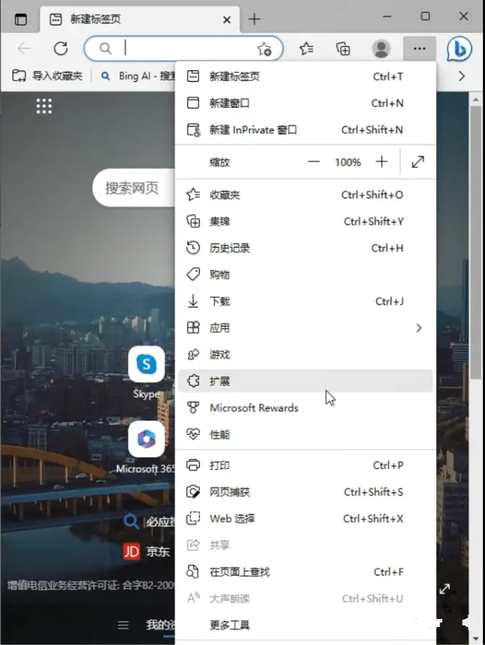
Task: Click the page vertical scrollbar thumb
Action: (x=476, y=243)
